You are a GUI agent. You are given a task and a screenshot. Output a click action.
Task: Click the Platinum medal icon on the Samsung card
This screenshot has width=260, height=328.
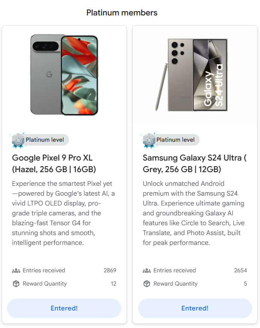(149, 140)
